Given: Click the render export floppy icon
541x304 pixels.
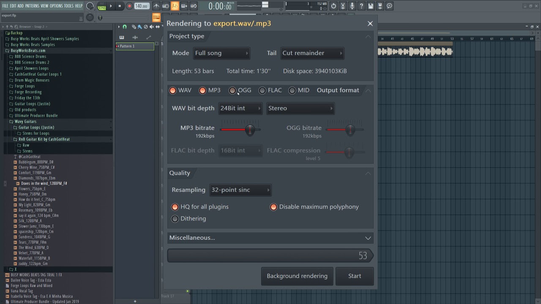Looking at the screenshot, I should (380, 6).
